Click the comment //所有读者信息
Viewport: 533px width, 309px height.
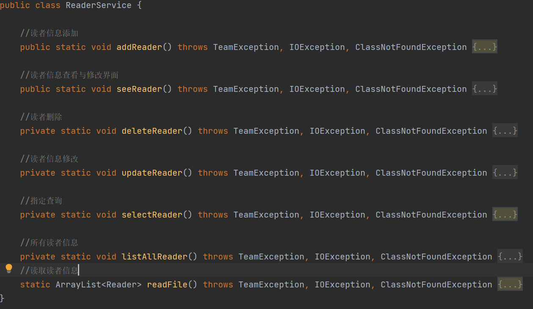49,243
